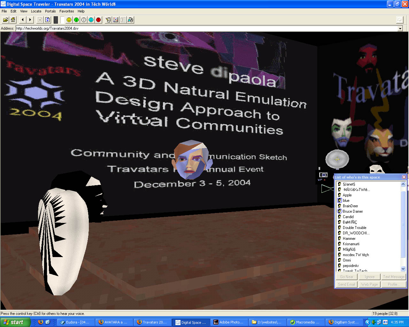The image size is (409, 327).
Task: Click the Web Page button
Action: click(370, 285)
